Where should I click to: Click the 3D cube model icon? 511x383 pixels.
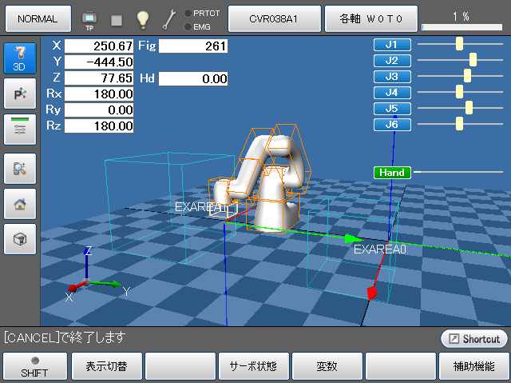click(x=19, y=238)
